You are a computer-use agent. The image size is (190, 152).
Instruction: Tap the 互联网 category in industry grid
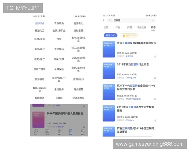pyautogui.click(x=59, y=98)
